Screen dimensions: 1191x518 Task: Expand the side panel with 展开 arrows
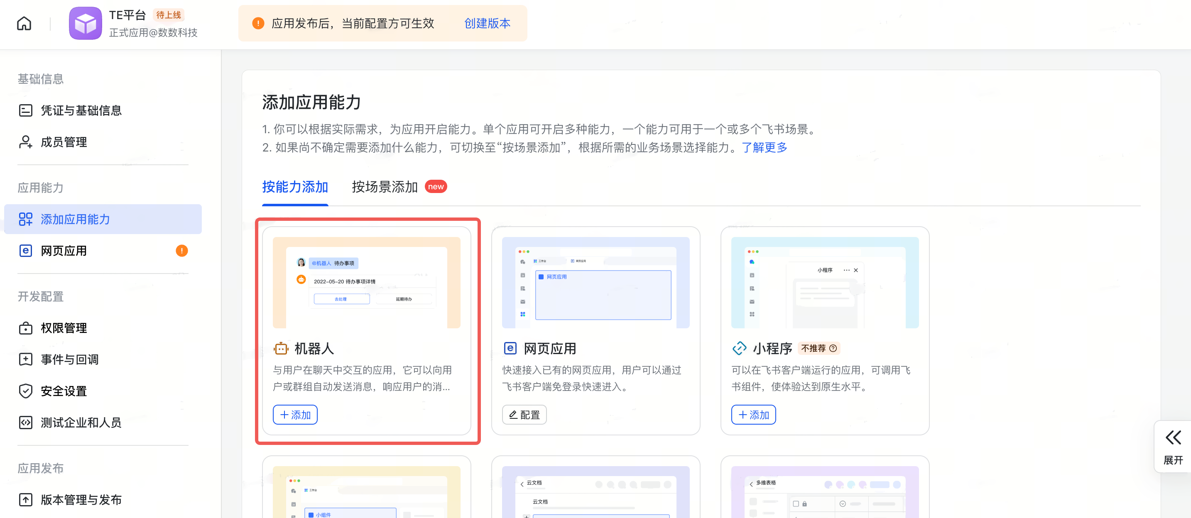[x=1173, y=446]
